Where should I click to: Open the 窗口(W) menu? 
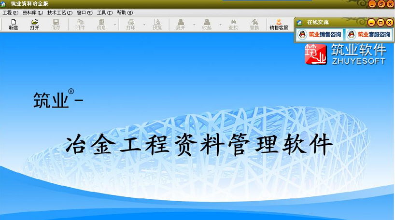85,13
